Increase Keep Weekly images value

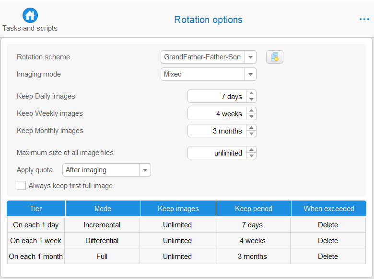point(252,111)
